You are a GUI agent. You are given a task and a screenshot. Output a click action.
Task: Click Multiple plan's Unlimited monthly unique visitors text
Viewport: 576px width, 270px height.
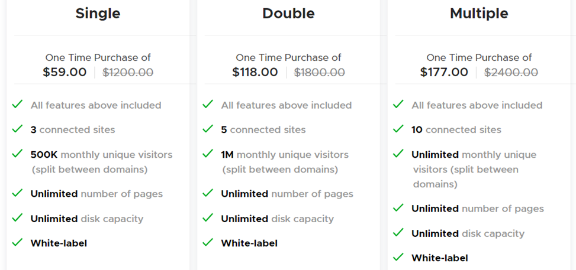474,155
